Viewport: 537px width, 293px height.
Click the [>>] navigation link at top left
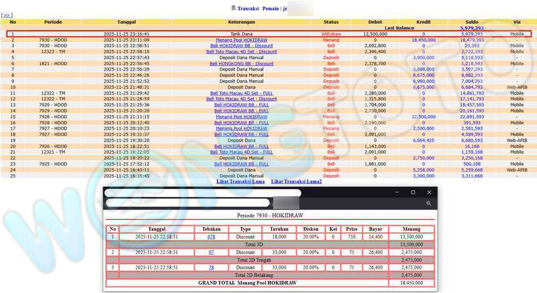tap(7, 14)
